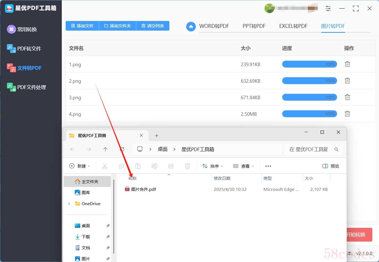Sort by 名称 column header
Viewport: 379px width, 262px height.
point(132,178)
